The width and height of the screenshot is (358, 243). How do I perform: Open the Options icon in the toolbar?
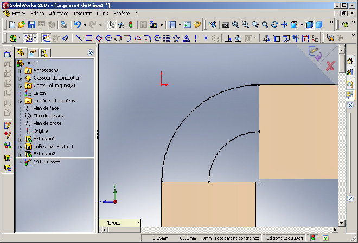pos(154,24)
